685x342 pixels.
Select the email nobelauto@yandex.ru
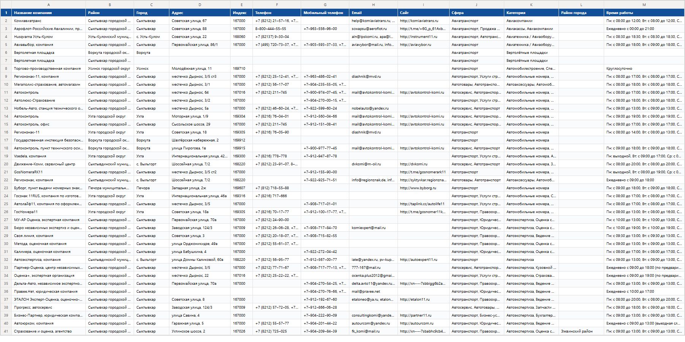click(373, 108)
